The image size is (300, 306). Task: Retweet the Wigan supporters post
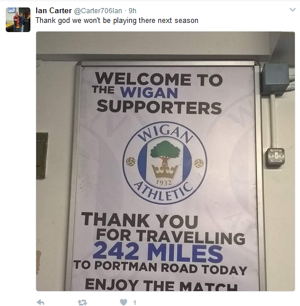[x=82, y=303]
